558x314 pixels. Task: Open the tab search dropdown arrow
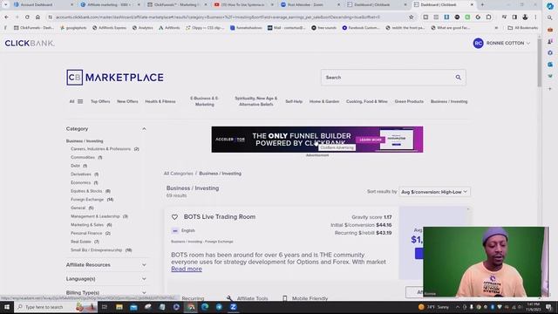point(6,4)
